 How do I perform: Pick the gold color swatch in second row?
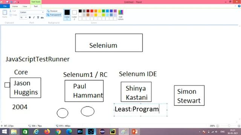pos(96,15)
